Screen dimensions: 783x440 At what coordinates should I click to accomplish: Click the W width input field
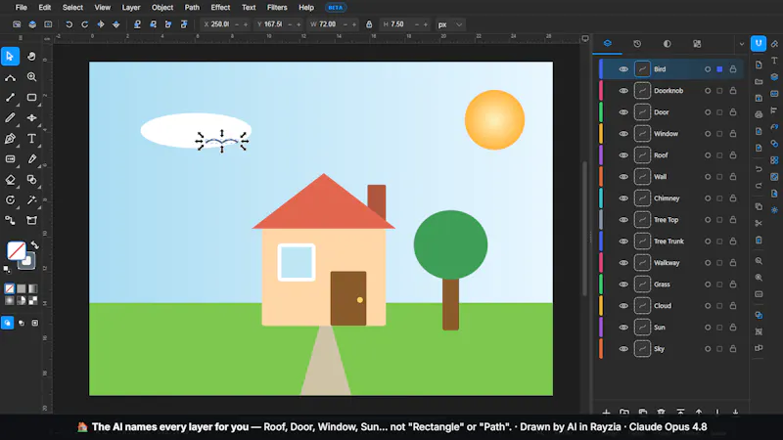(x=329, y=24)
